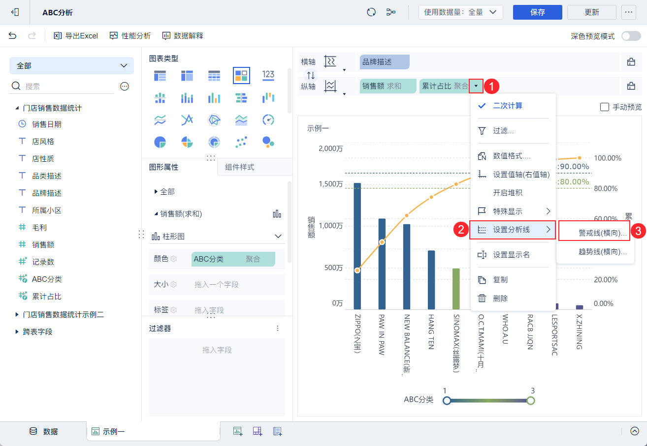Choose 过滤... from the context menu
The height and width of the screenshot is (446, 647).
(x=513, y=131)
